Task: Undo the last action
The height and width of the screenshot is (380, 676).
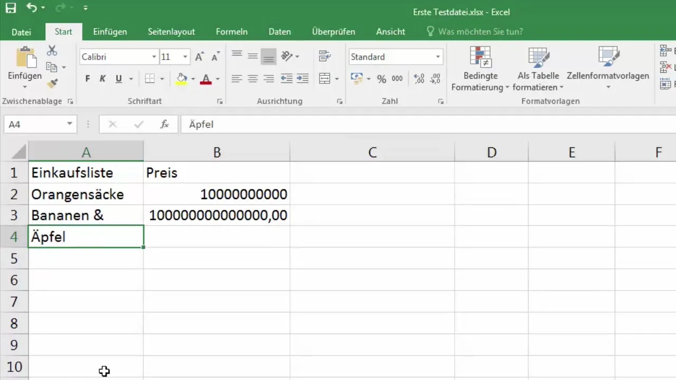Action: pyautogui.click(x=32, y=8)
